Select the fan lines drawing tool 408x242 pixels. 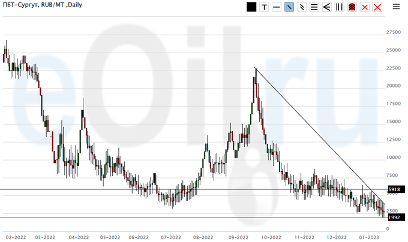[x=326, y=7]
